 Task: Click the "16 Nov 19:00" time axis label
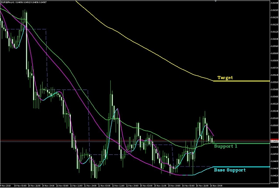215,186
